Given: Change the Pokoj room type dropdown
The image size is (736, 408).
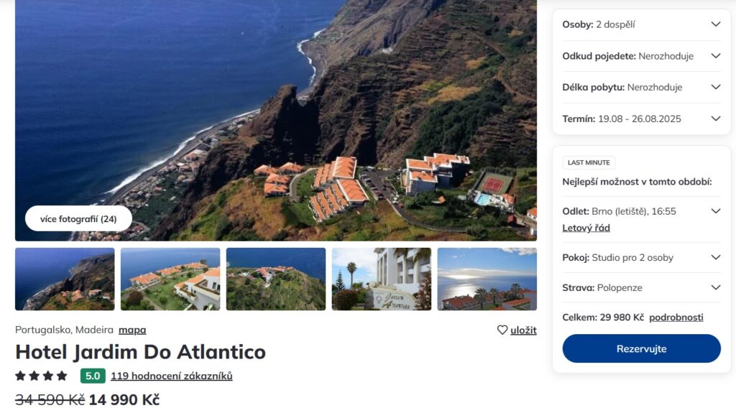Looking at the screenshot, I should 715,257.
